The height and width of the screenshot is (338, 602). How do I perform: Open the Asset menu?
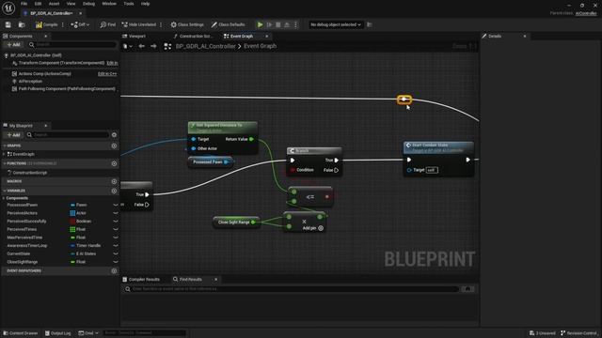click(54, 4)
